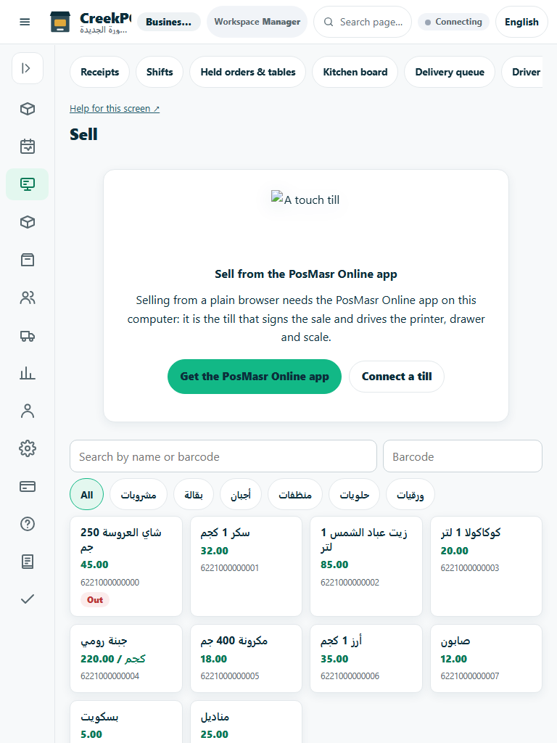Screen dimensions: 557x743
Task: Filter products by مشروبات category
Action: point(139,494)
